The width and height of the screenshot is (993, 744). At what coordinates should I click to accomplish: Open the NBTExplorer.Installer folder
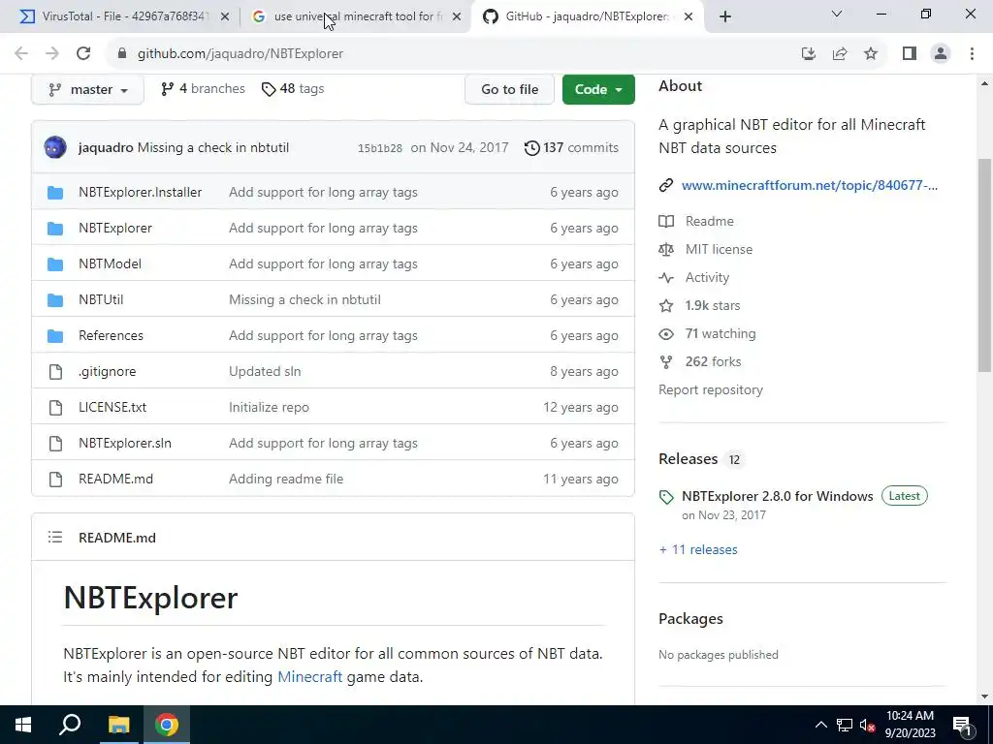click(x=140, y=193)
